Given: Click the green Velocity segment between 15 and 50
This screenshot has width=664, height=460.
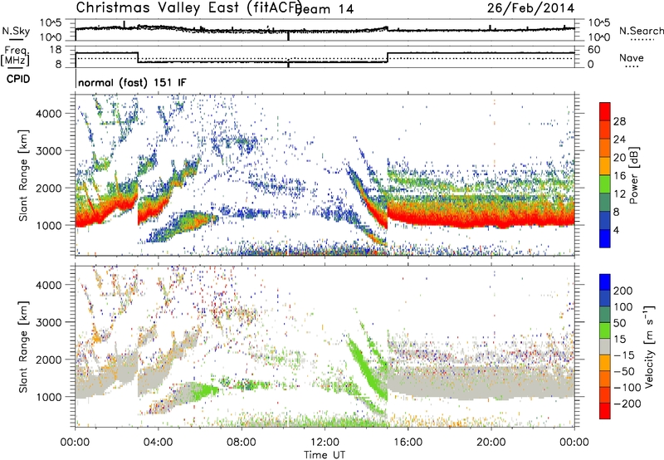Looking at the screenshot, I should coord(605,330).
